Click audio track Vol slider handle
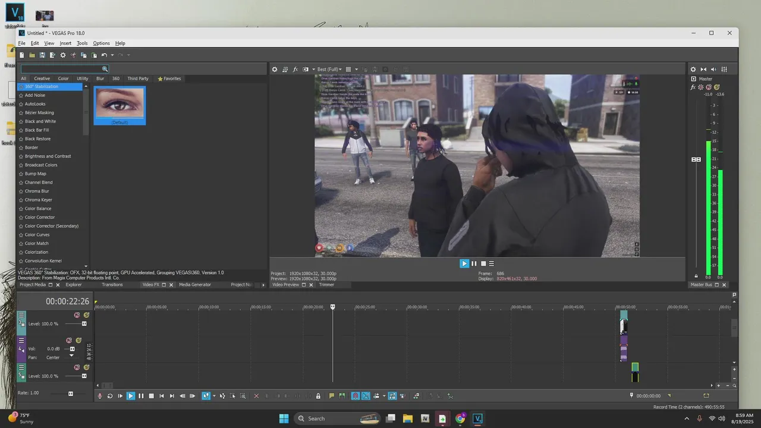 click(73, 349)
